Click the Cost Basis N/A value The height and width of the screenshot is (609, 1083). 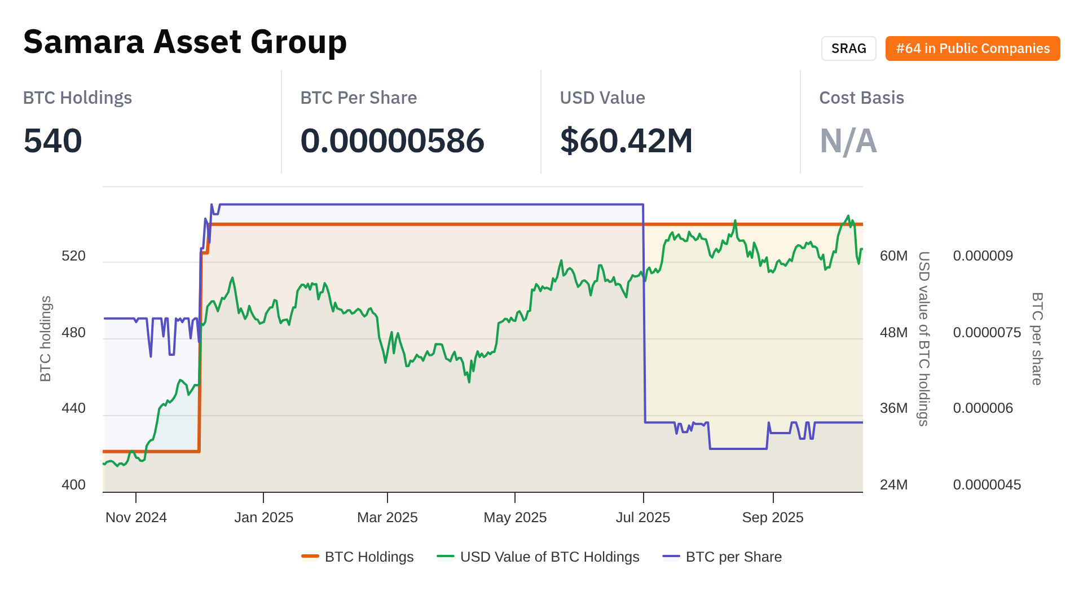(x=848, y=140)
